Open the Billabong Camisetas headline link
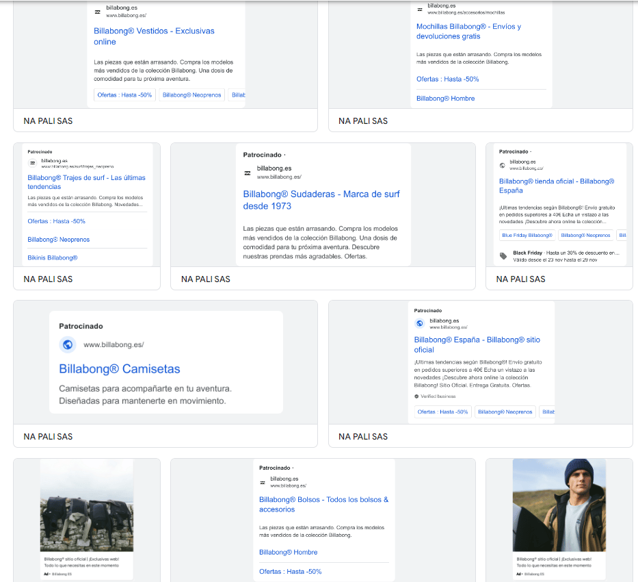The height and width of the screenshot is (582, 638). [x=120, y=369]
